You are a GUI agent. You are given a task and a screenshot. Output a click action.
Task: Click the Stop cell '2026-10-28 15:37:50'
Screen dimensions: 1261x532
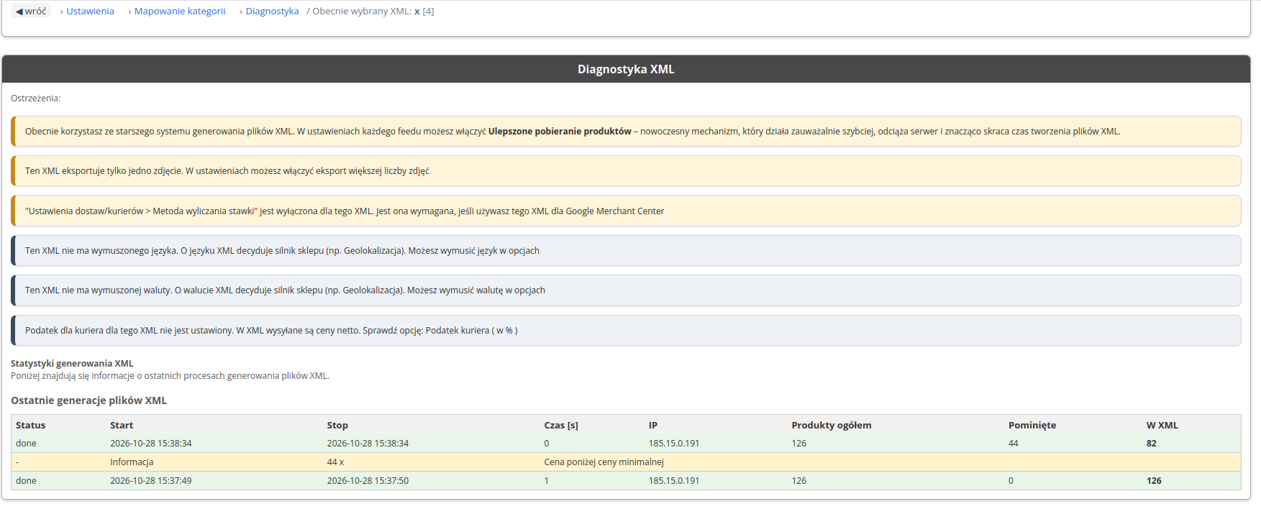tap(368, 481)
